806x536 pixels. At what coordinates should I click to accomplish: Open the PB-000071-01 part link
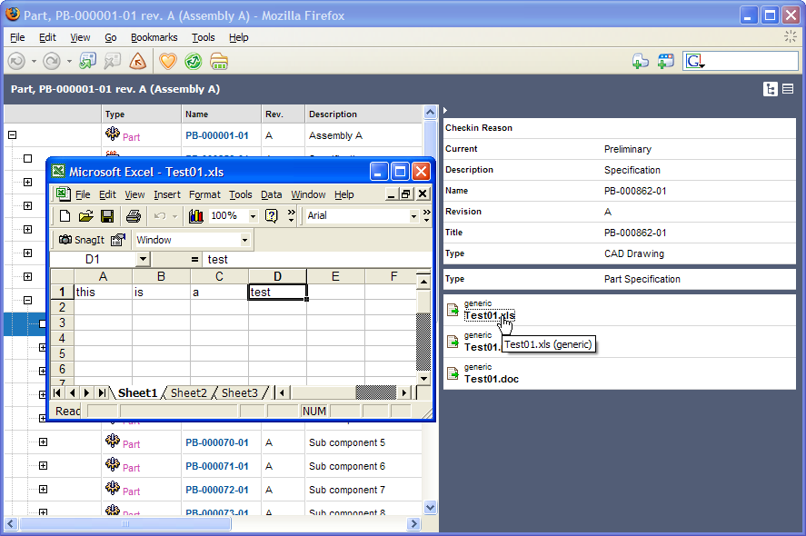click(x=216, y=466)
